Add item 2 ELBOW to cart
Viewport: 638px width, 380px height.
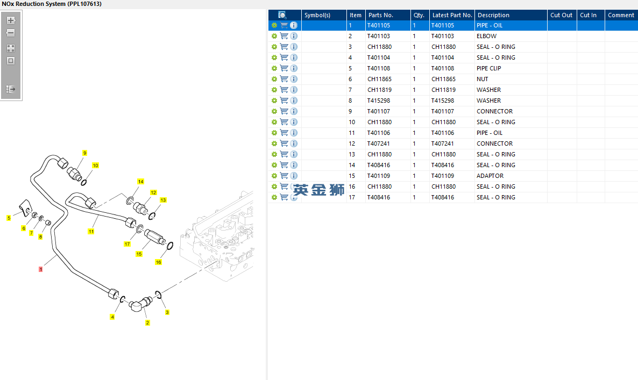pyautogui.click(x=284, y=36)
